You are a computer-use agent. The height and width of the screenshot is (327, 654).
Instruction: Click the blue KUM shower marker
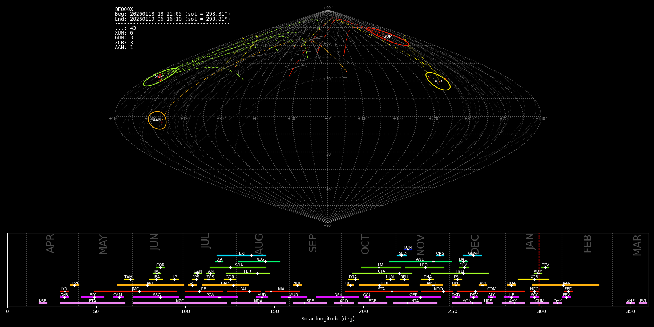408,250
